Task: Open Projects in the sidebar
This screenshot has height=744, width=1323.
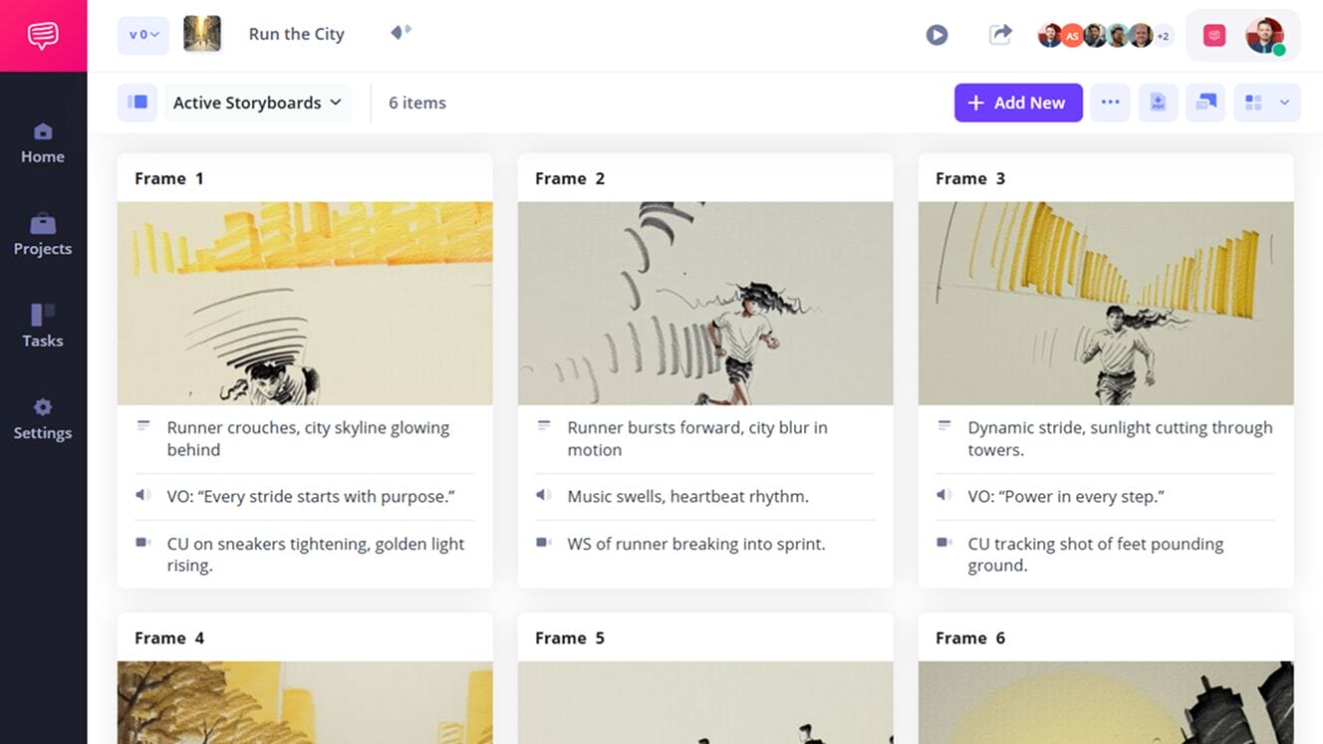Action: click(x=43, y=236)
